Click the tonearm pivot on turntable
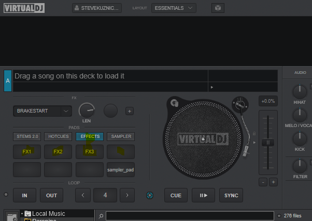312x221 pixels. coord(240,104)
